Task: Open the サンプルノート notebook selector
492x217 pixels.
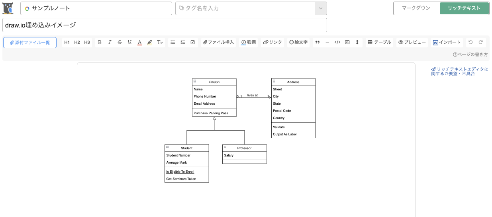Action: point(96,8)
